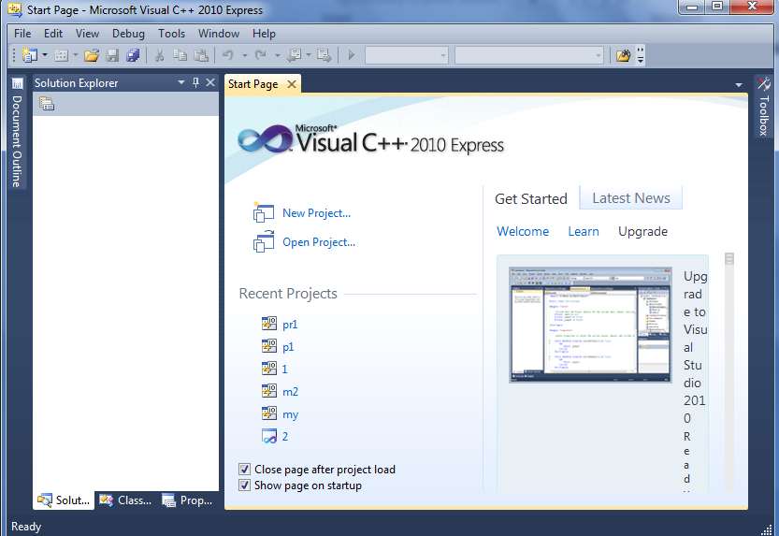Click the Cut scissors icon

coord(160,55)
